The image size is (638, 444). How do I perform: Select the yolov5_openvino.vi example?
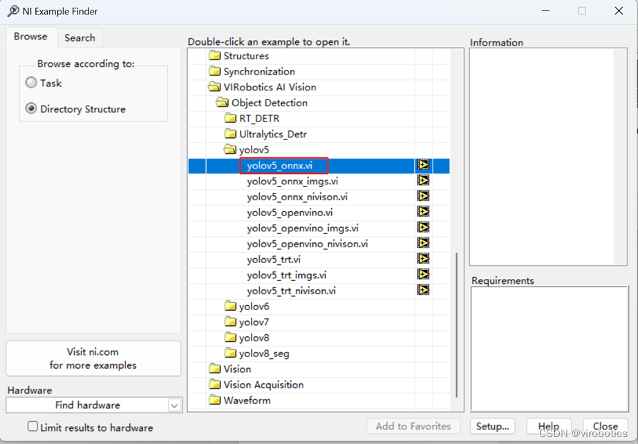[290, 212]
